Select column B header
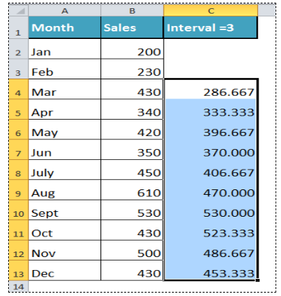Image resolution: width=281 pixels, height=296 pixels. tap(132, 11)
